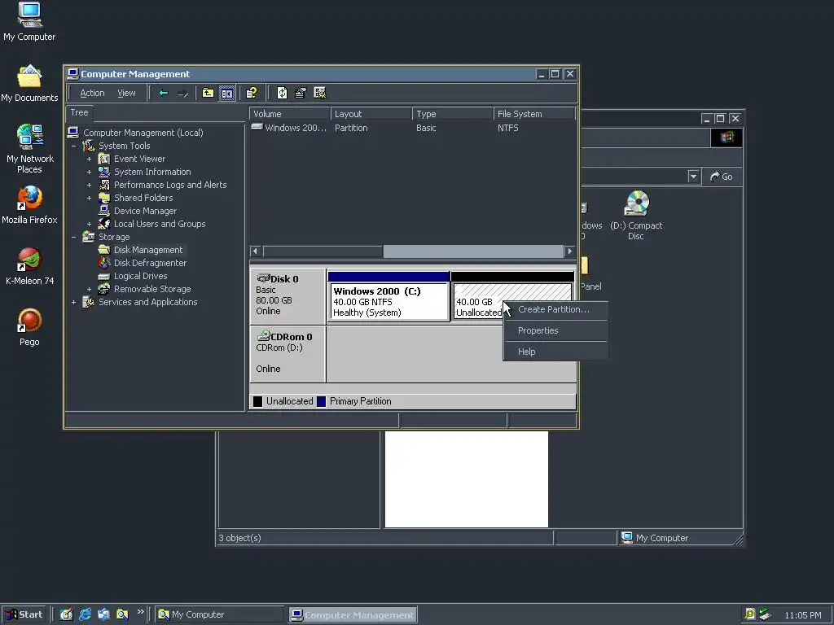Viewport: 834px width, 625px height.
Task: Select the Tree tab
Action: 79,112
